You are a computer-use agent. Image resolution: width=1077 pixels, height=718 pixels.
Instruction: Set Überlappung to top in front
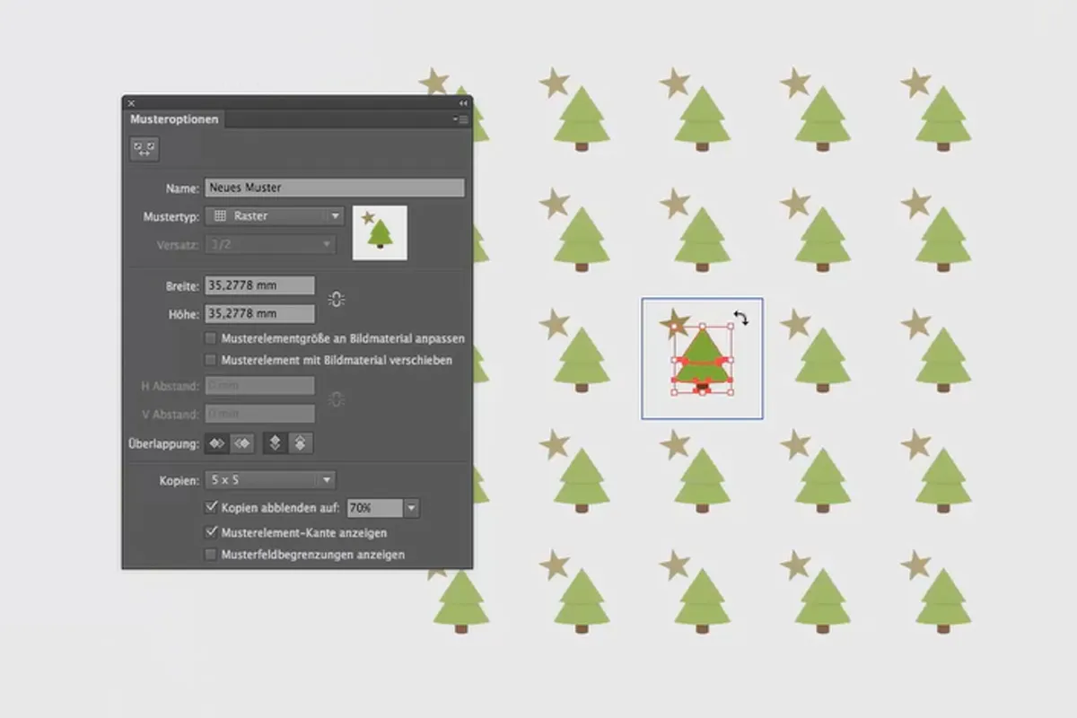click(276, 442)
